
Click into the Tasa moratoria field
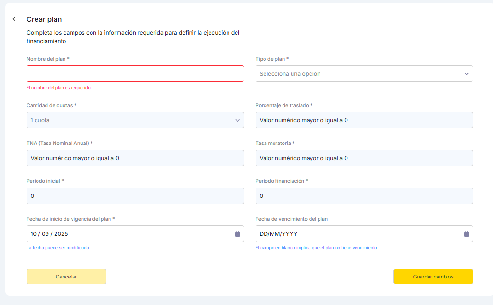364,158
